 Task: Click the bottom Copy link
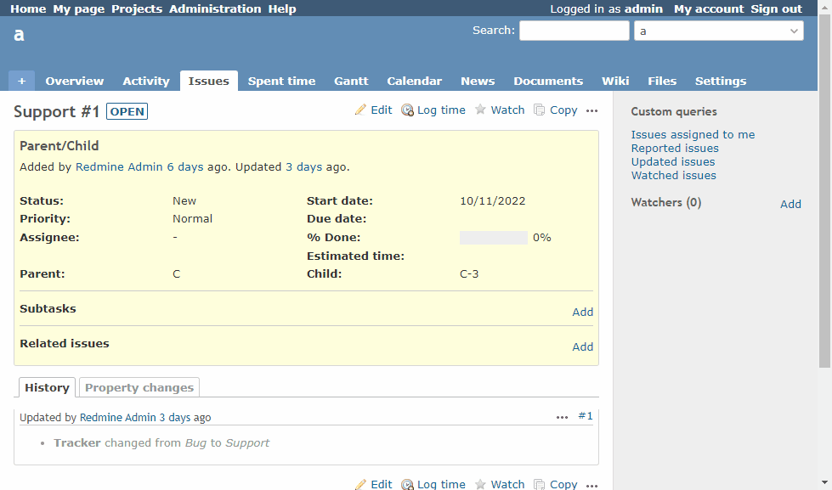pos(563,484)
